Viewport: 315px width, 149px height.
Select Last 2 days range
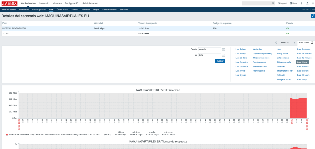(x=241, y=49)
